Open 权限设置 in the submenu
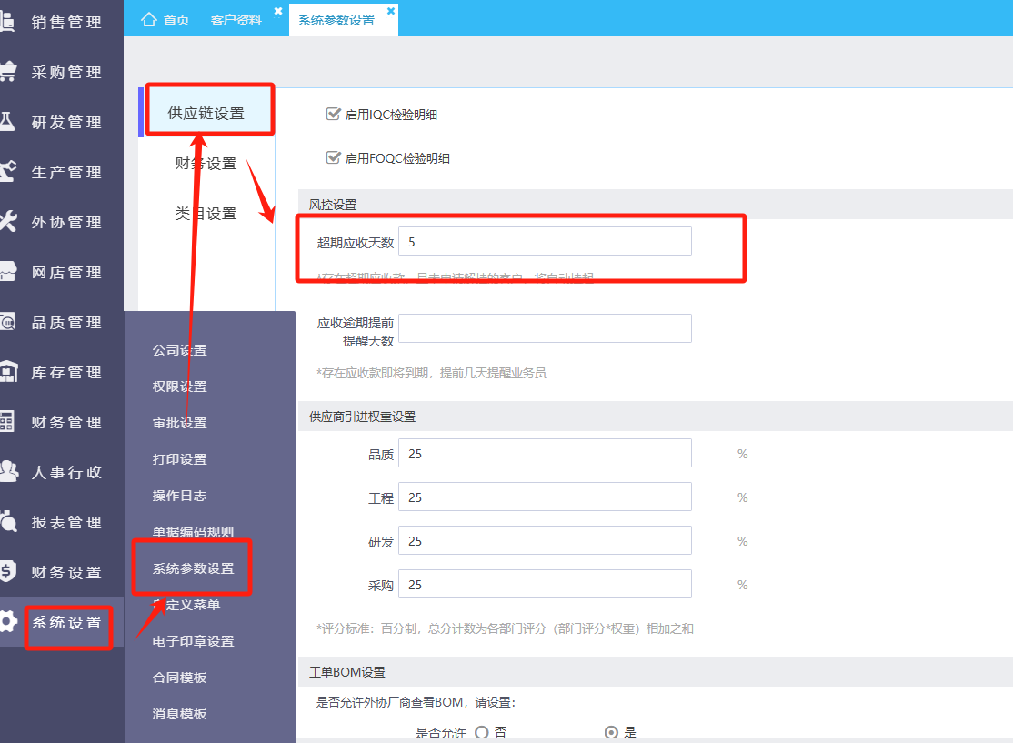Screen dimensions: 1013x743 click(x=180, y=386)
